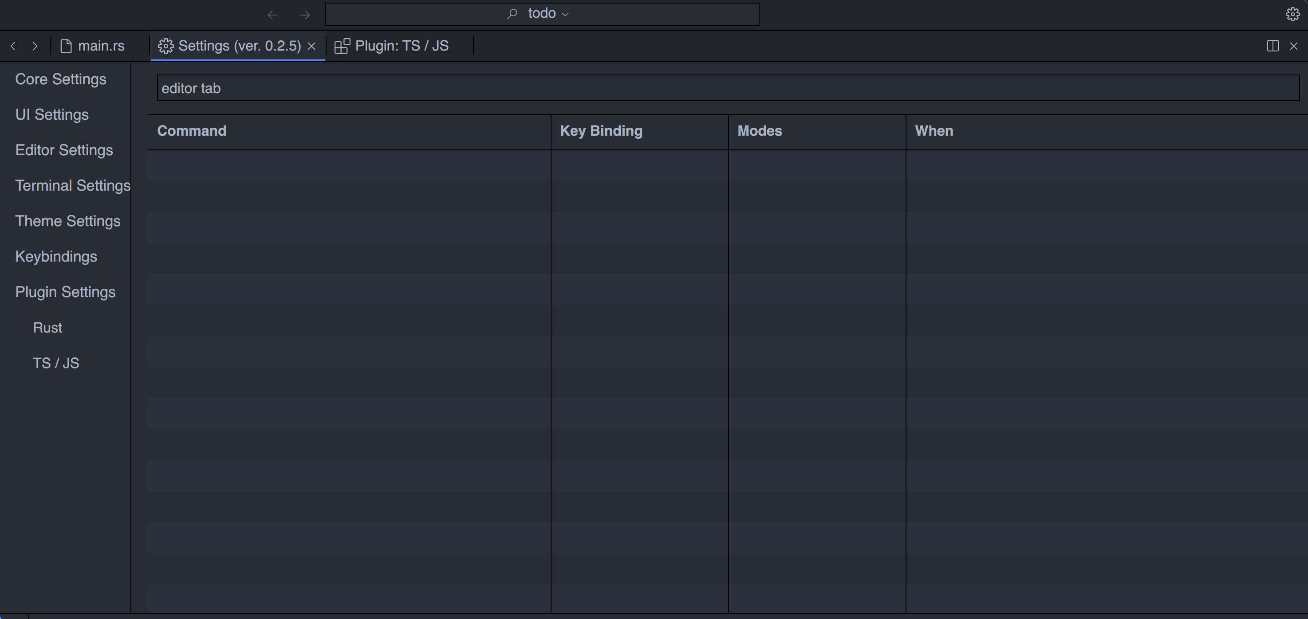Open Theme Settings section
This screenshot has height=619, width=1308.
click(67, 221)
